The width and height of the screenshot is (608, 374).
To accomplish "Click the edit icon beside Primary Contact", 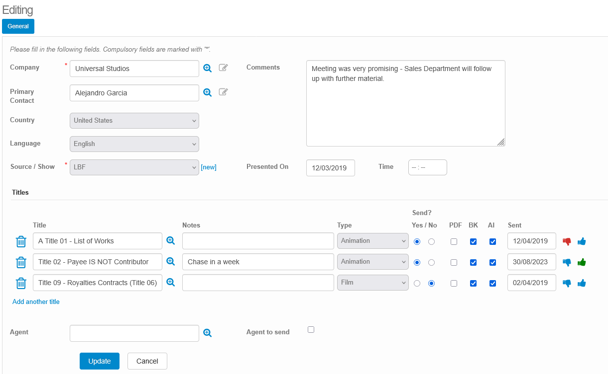I will (x=224, y=92).
